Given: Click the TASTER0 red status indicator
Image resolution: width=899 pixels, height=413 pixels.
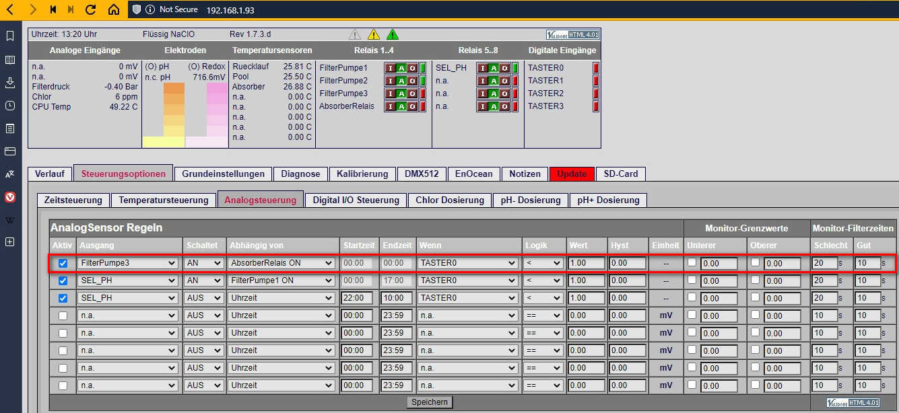Looking at the screenshot, I should [x=596, y=68].
